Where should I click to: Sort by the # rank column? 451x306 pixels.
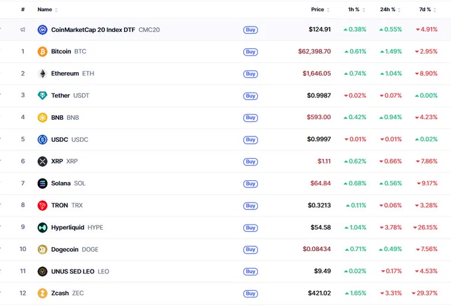(23, 9)
